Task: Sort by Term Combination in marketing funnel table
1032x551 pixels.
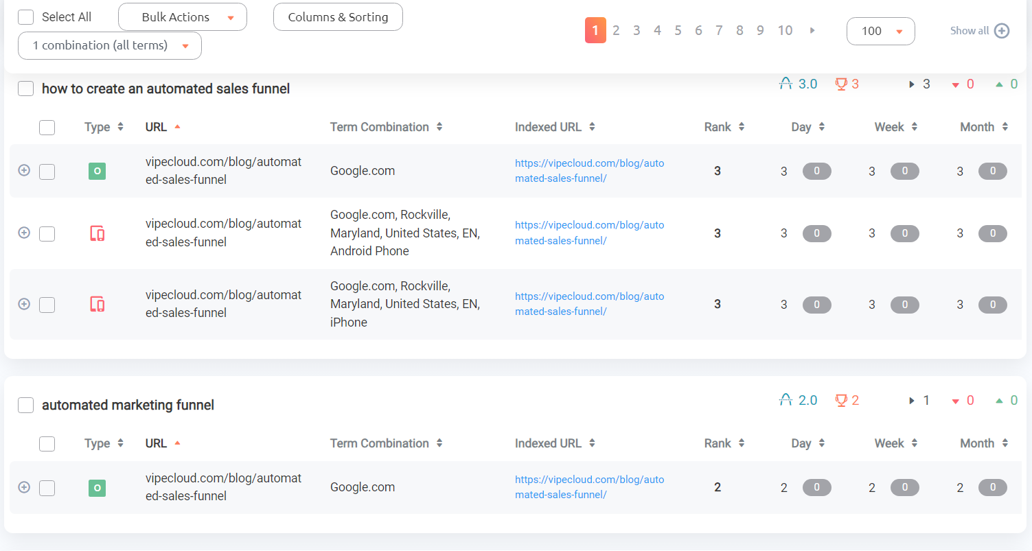Action: [x=386, y=443]
